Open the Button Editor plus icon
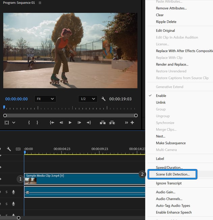This screenshot has width=213, height=220. point(132,122)
